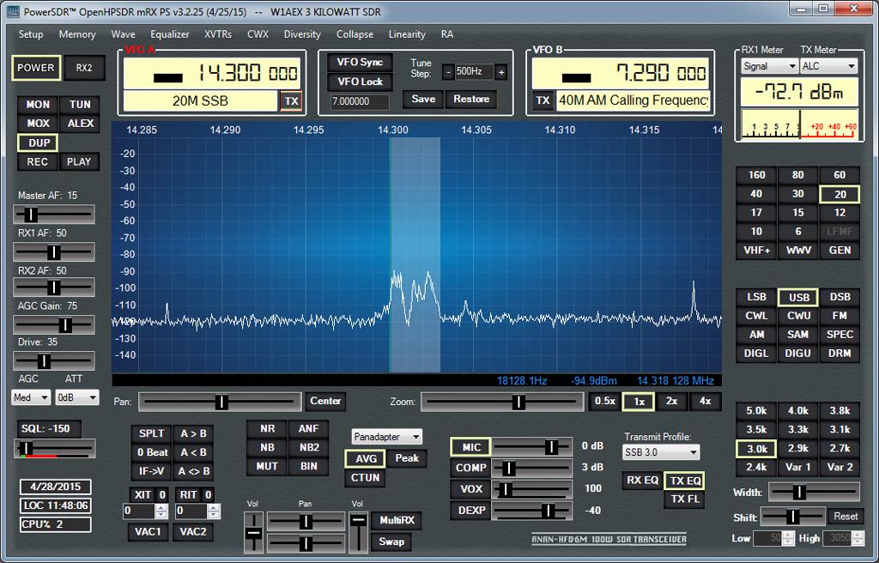Select the Var 1 filter
Screen dimensions: 879x563
click(797, 467)
